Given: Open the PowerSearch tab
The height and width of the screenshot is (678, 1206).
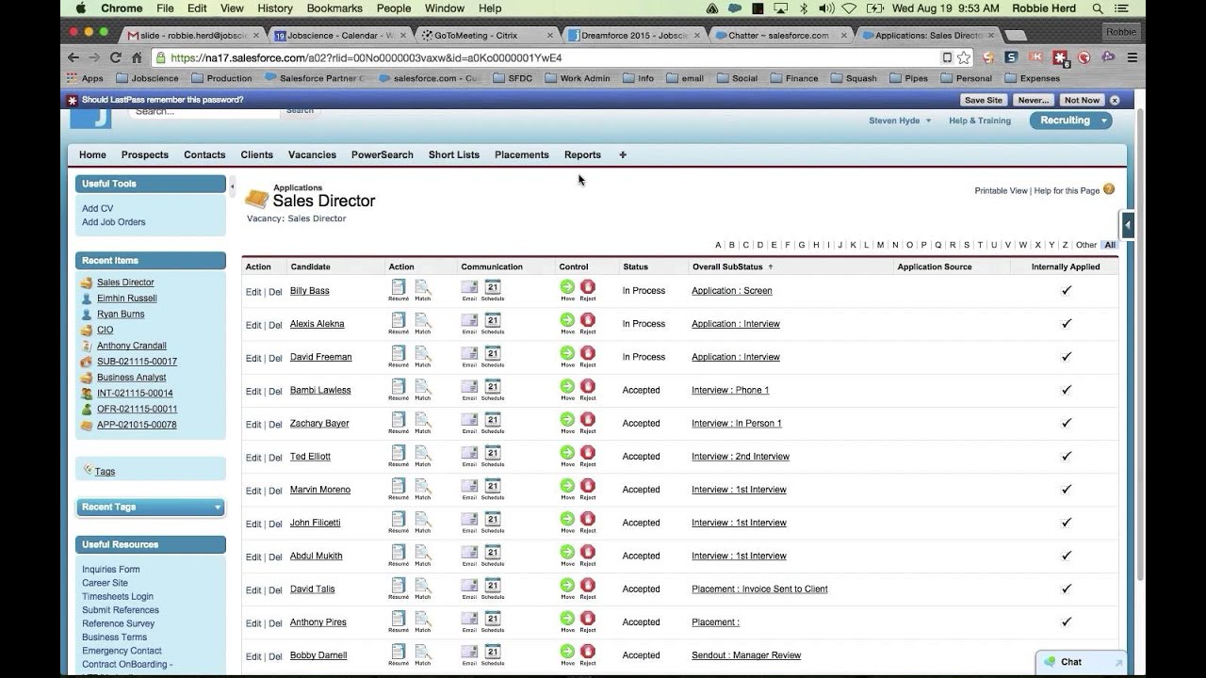Looking at the screenshot, I should tap(383, 154).
